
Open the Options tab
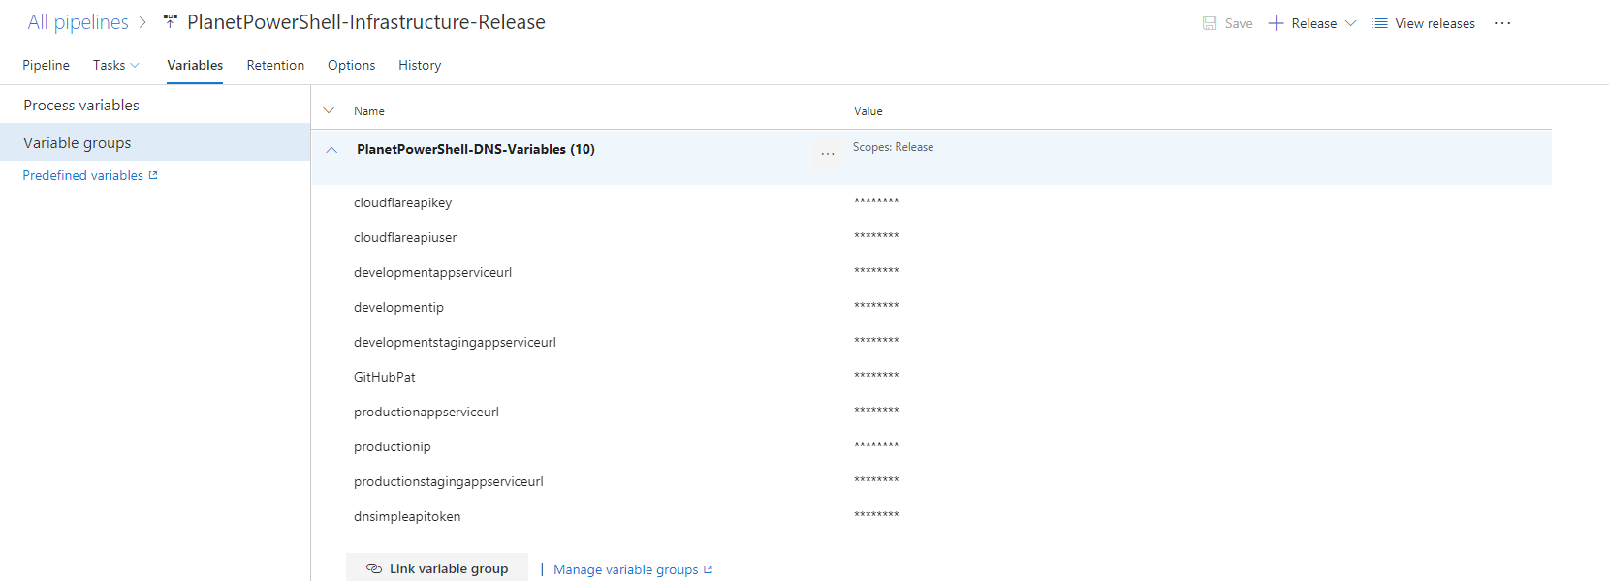pyautogui.click(x=351, y=65)
